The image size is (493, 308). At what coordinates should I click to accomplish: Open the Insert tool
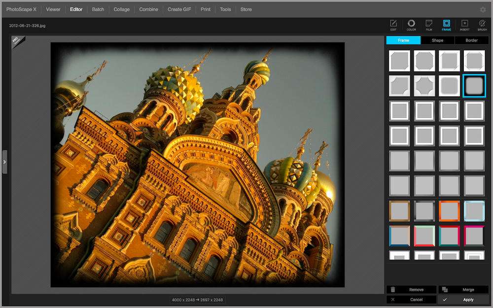point(464,25)
